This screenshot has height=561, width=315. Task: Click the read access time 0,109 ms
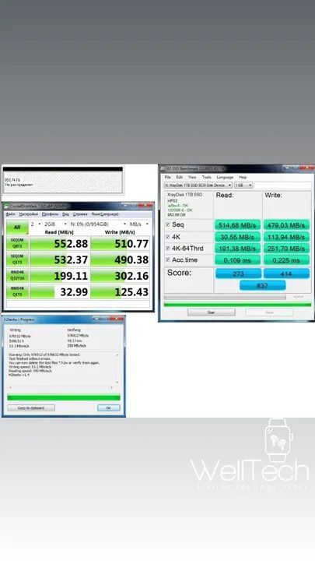[x=237, y=260]
